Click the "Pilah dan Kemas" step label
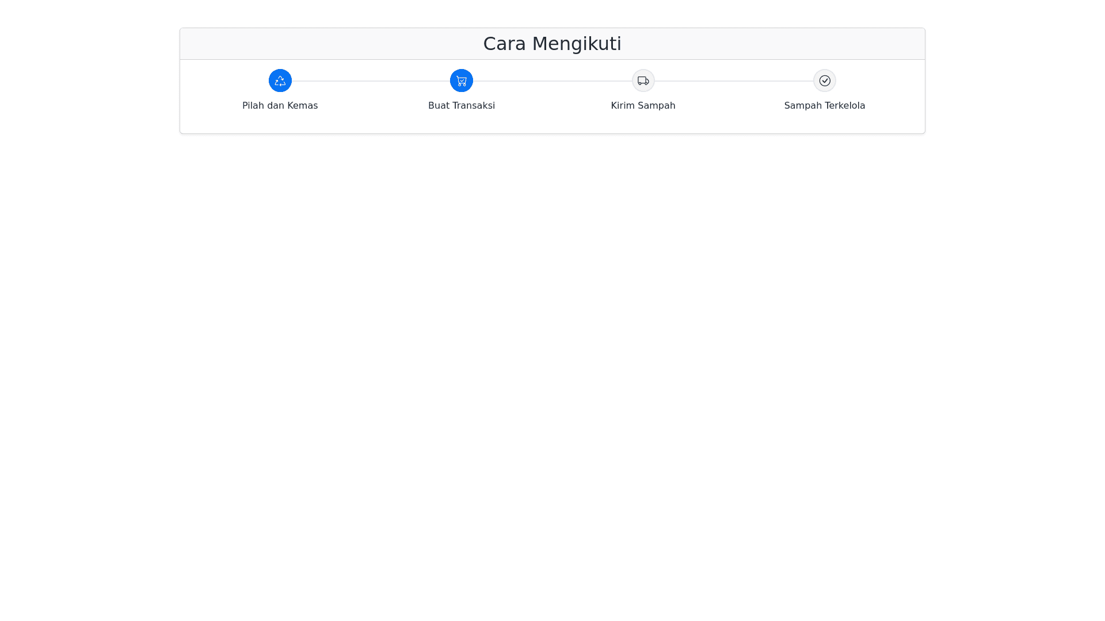 coord(280,106)
